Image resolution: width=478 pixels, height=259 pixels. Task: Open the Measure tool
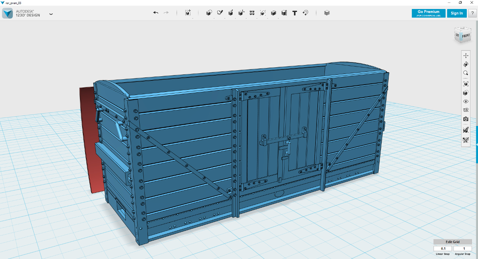tap(284, 13)
